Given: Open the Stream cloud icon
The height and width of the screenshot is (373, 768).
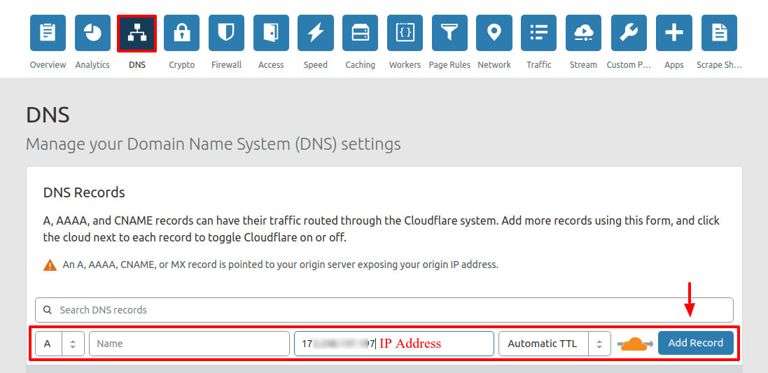Looking at the screenshot, I should [x=583, y=33].
